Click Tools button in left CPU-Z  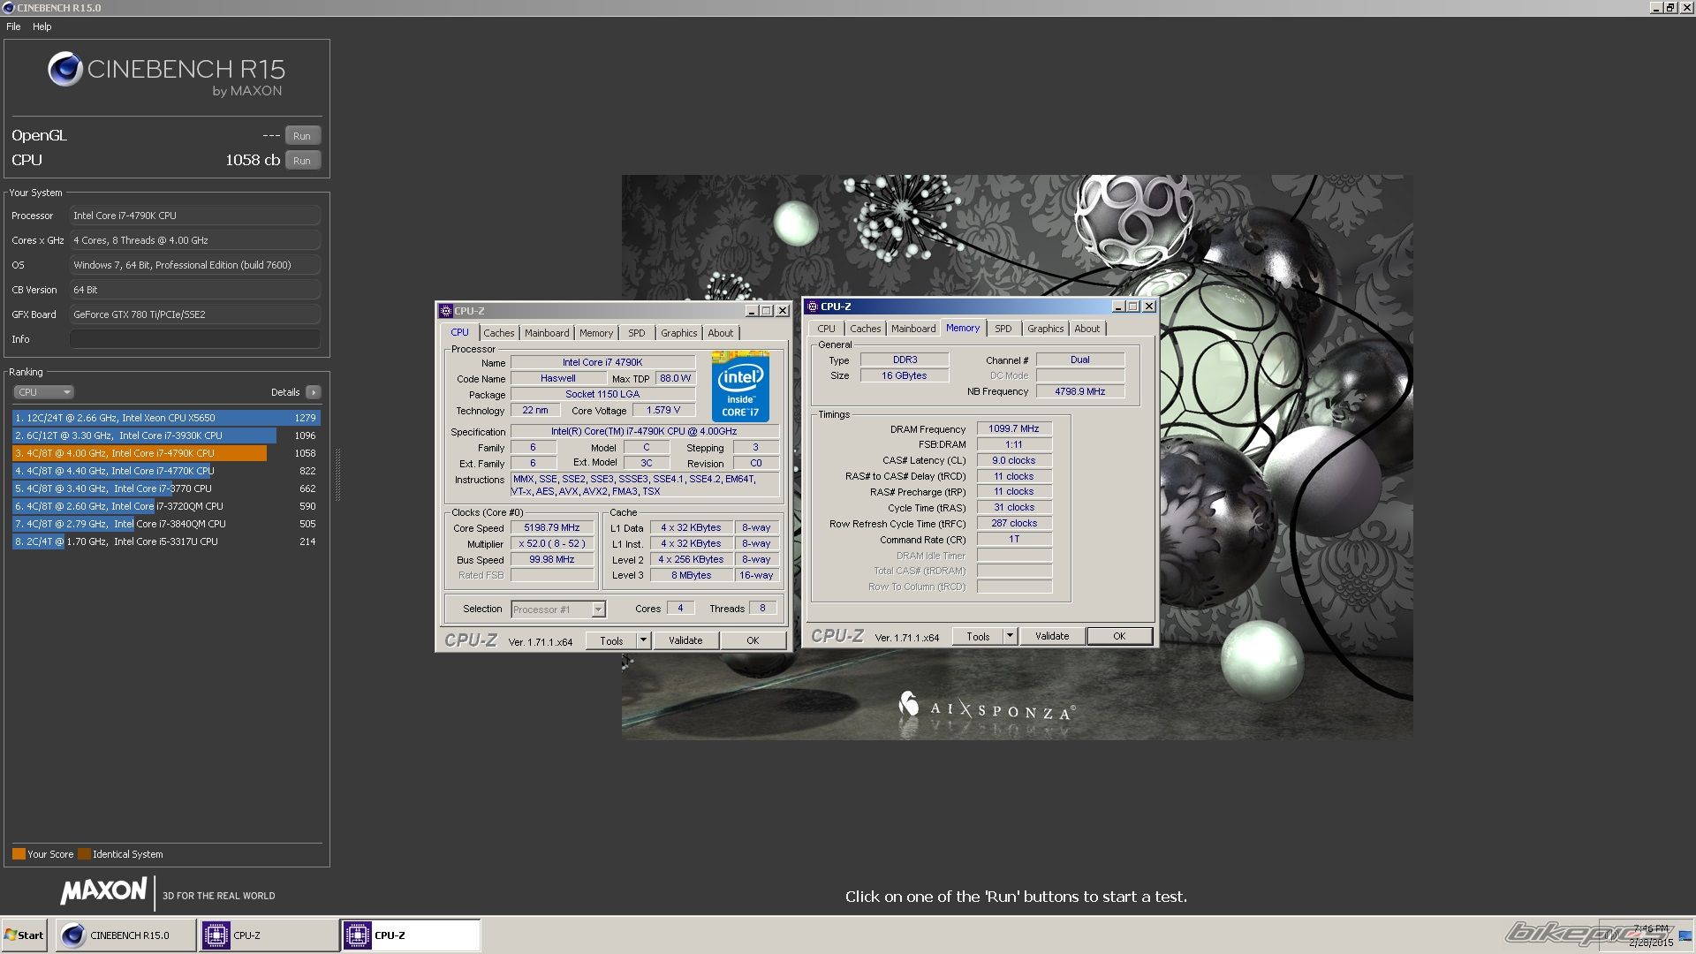[x=611, y=641]
